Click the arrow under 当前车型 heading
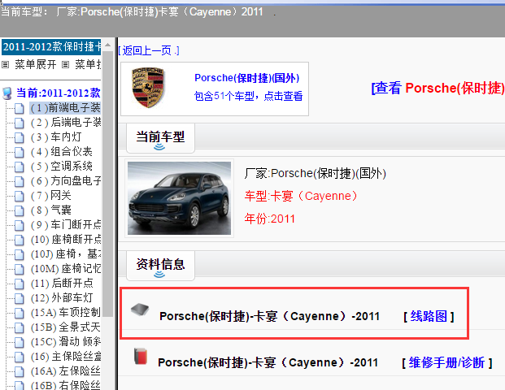 pos(159,147)
